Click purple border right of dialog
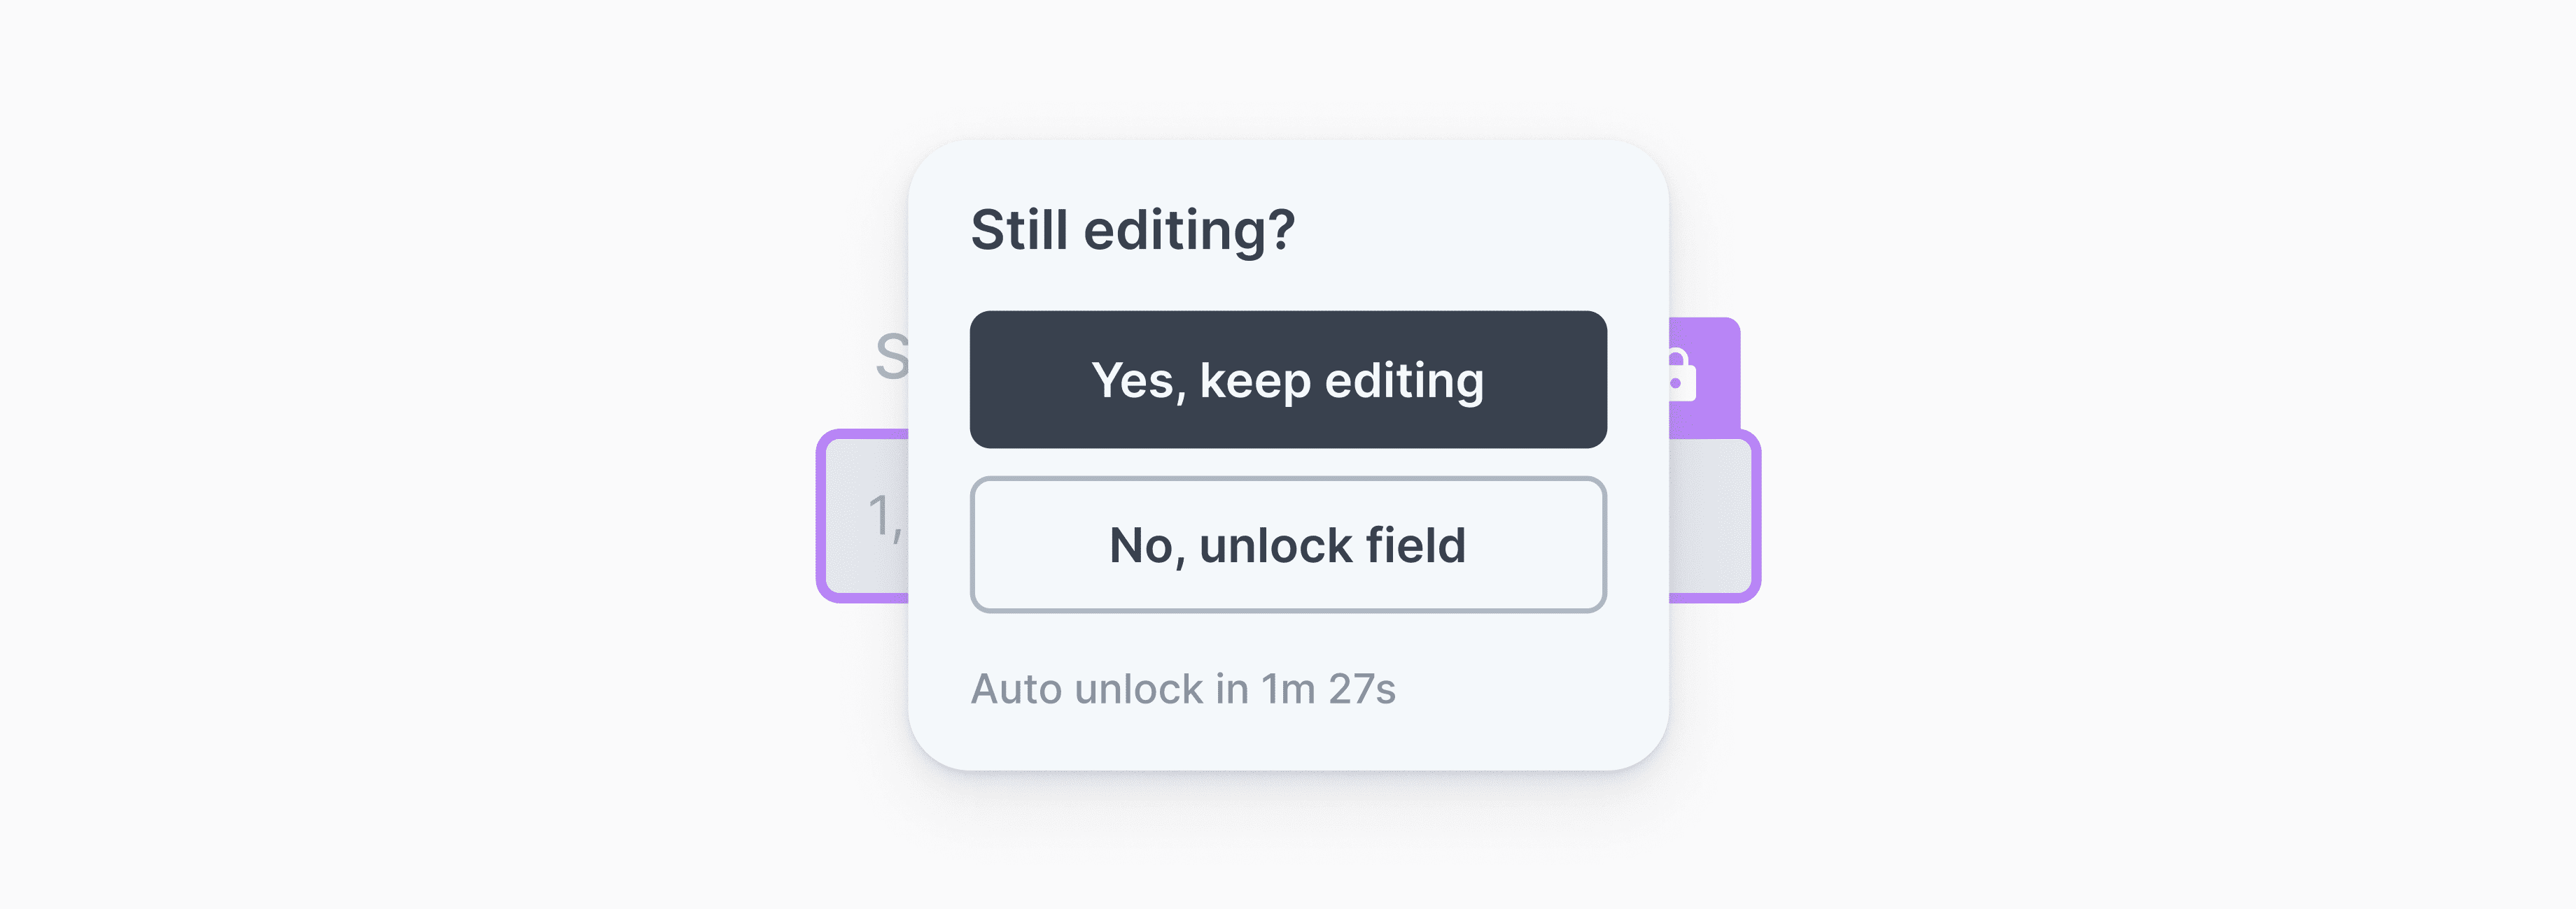This screenshot has width=2576, height=909. tap(1756, 515)
